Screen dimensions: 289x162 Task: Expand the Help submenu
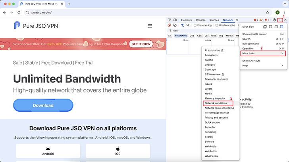click(263, 65)
